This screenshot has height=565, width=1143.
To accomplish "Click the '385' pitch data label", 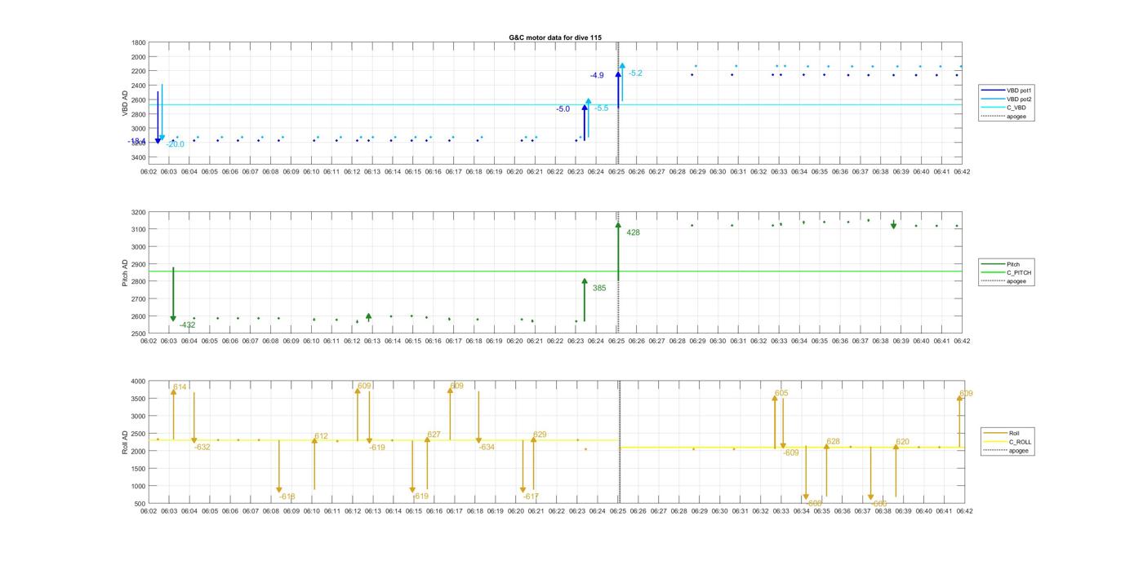I will 599,288.
